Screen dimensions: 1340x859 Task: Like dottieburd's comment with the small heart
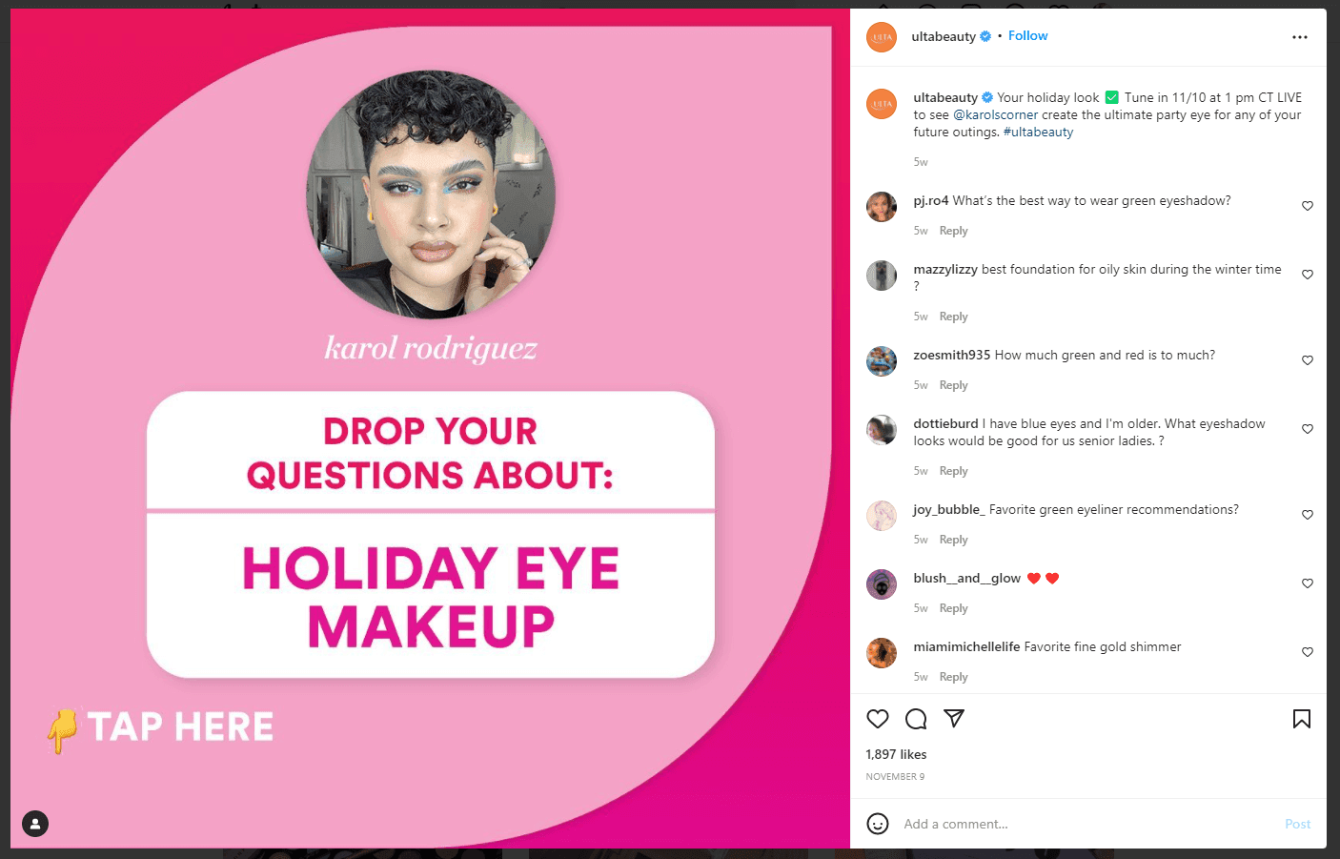(1308, 429)
